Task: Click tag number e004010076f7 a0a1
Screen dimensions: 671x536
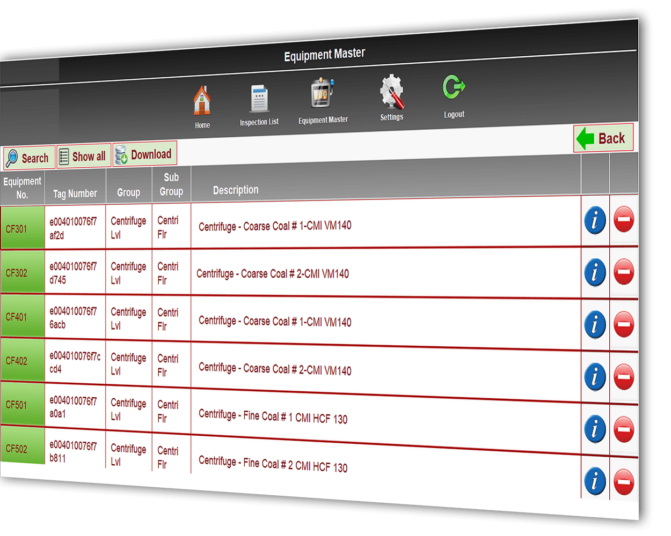Action: (74, 407)
